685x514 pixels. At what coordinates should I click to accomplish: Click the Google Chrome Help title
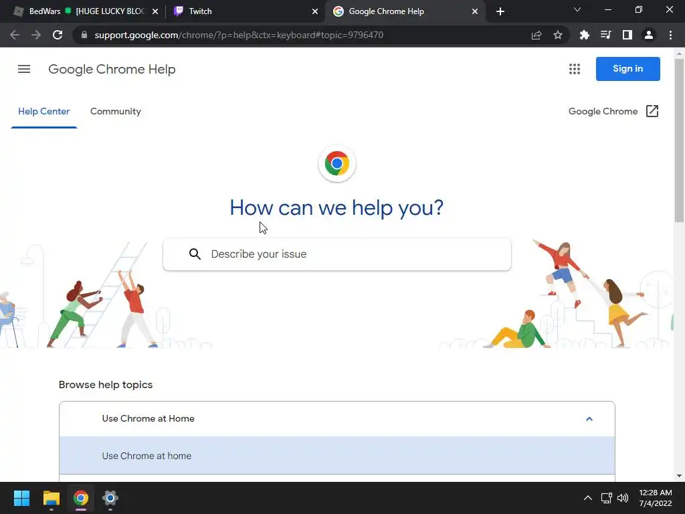112,69
